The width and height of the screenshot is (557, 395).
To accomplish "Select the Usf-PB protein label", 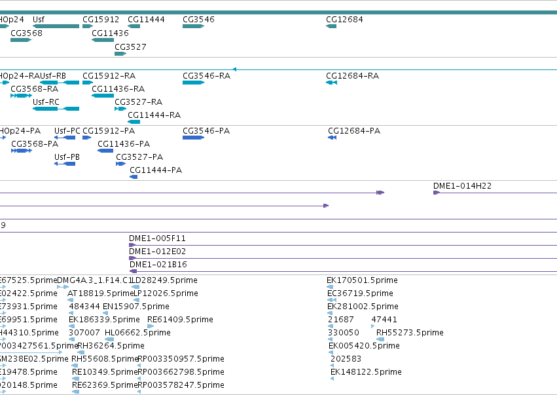I will click(x=67, y=157).
